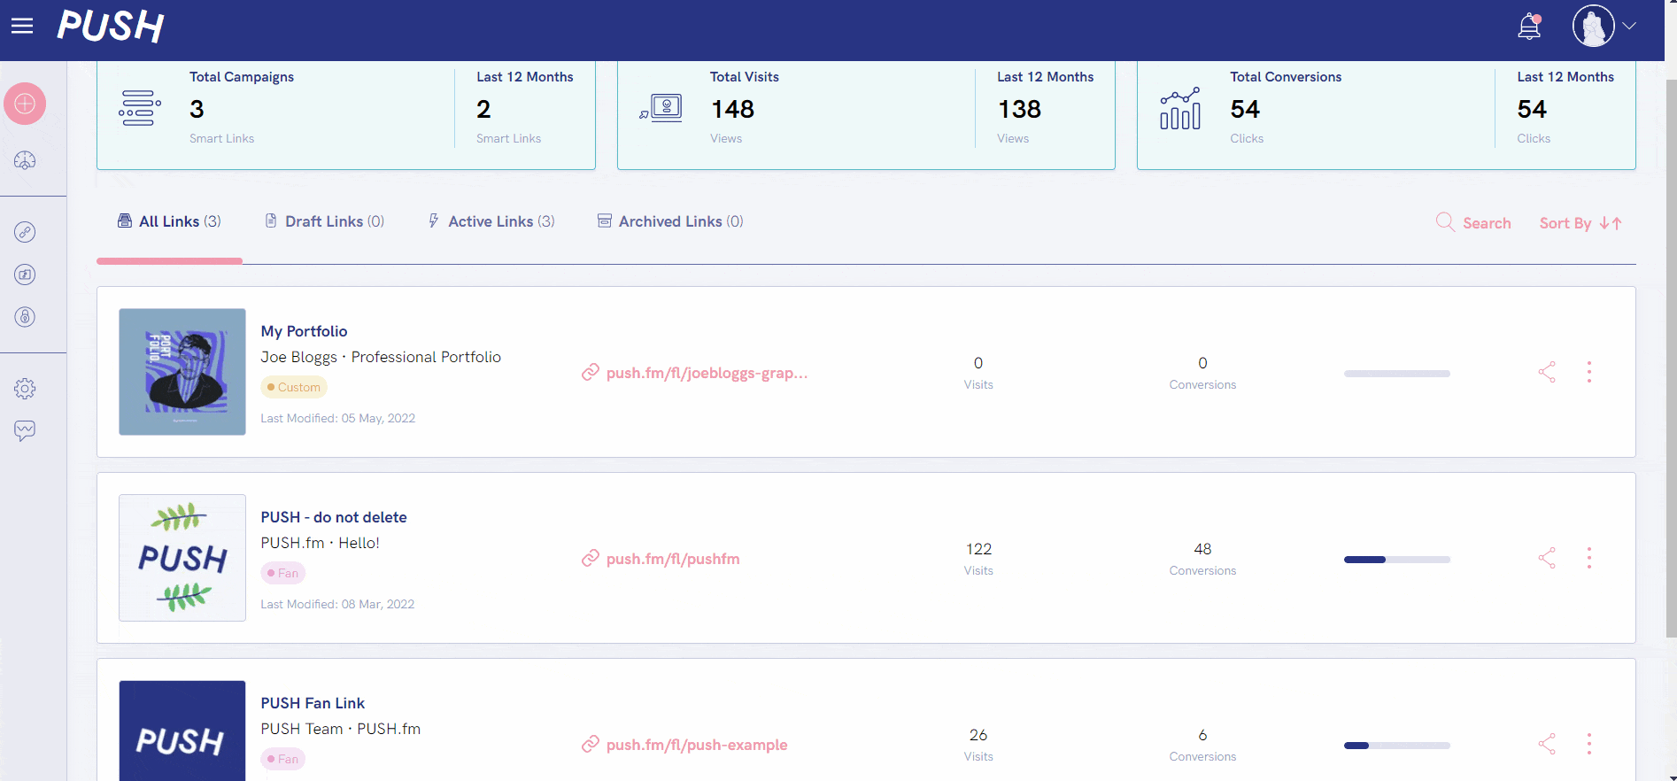Switch to Active Links tab

(x=491, y=221)
